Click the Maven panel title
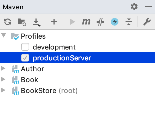 pos(13,7)
